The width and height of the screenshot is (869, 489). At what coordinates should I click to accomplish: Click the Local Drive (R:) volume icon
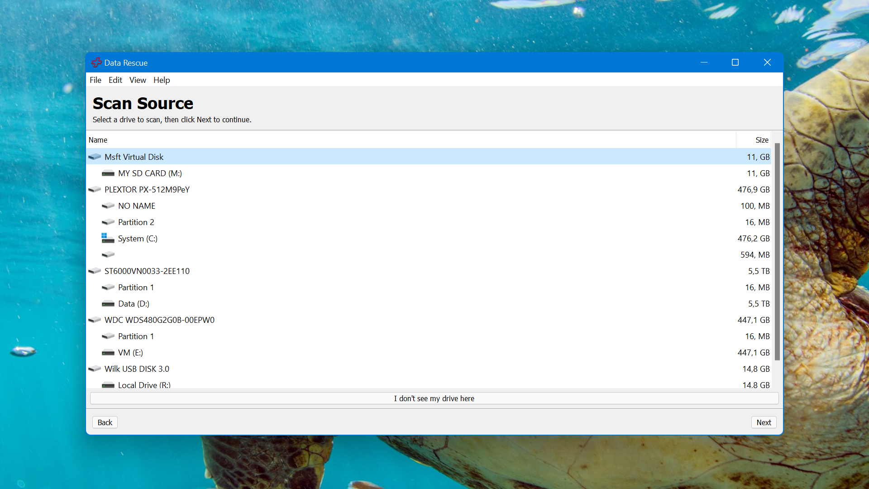[x=108, y=385]
